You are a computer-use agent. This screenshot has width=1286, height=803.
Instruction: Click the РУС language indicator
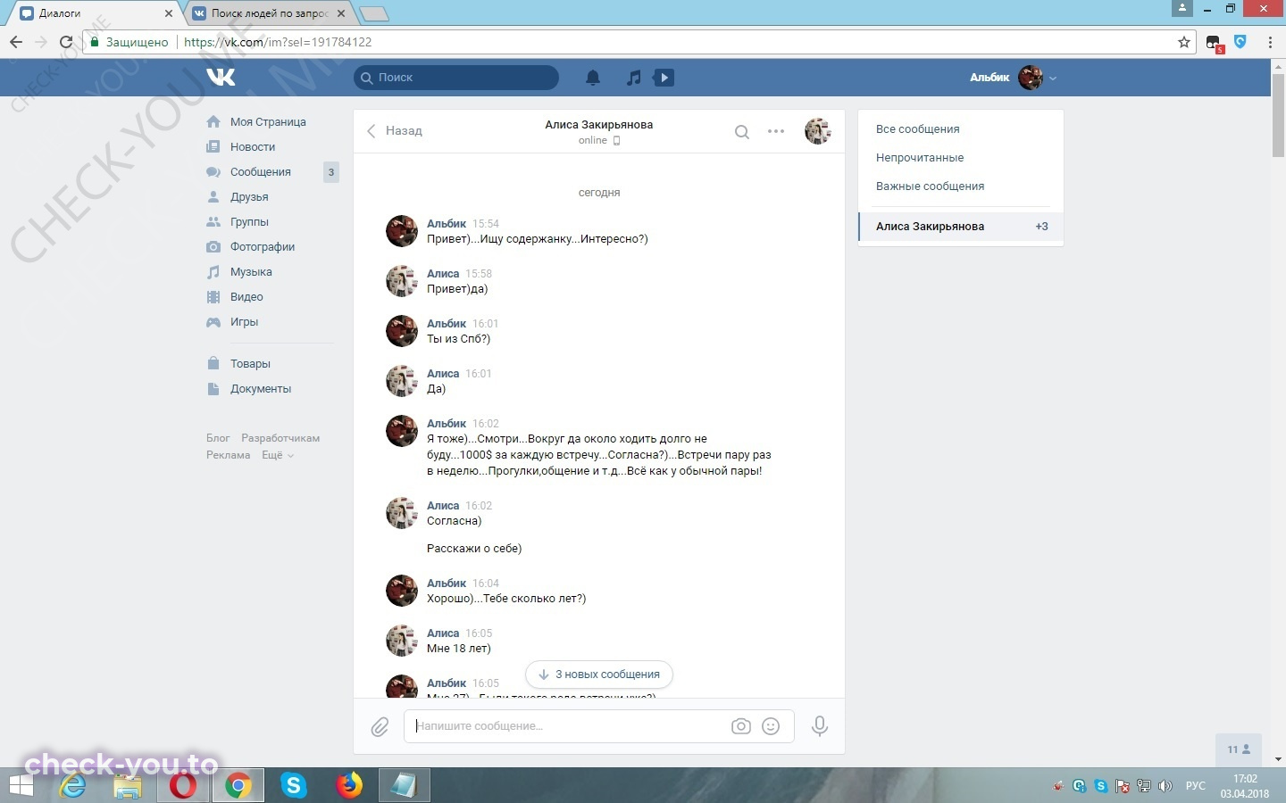tap(1195, 786)
